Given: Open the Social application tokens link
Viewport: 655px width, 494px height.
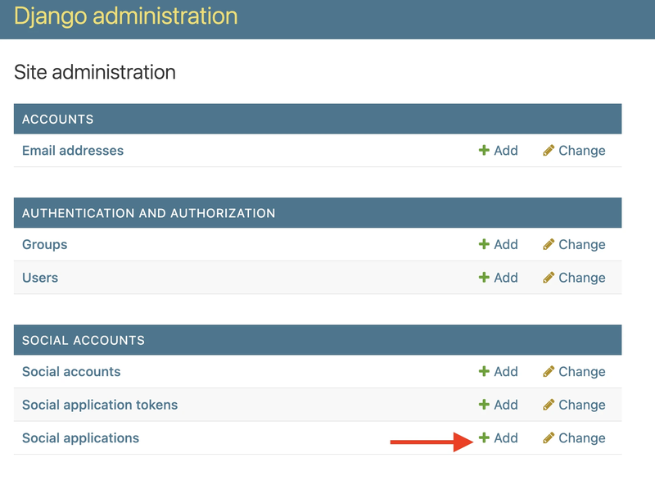Looking at the screenshot, I should (100, 405).
